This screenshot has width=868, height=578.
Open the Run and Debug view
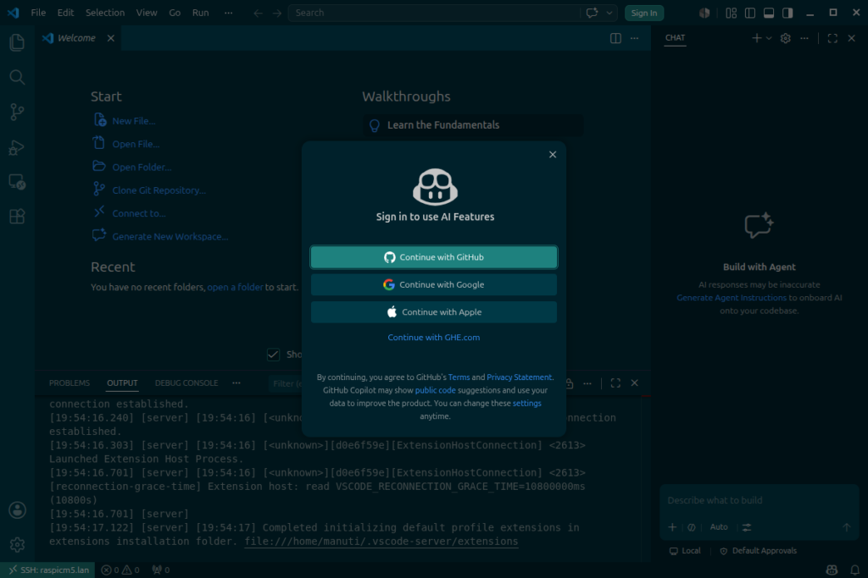coord(17,147)
